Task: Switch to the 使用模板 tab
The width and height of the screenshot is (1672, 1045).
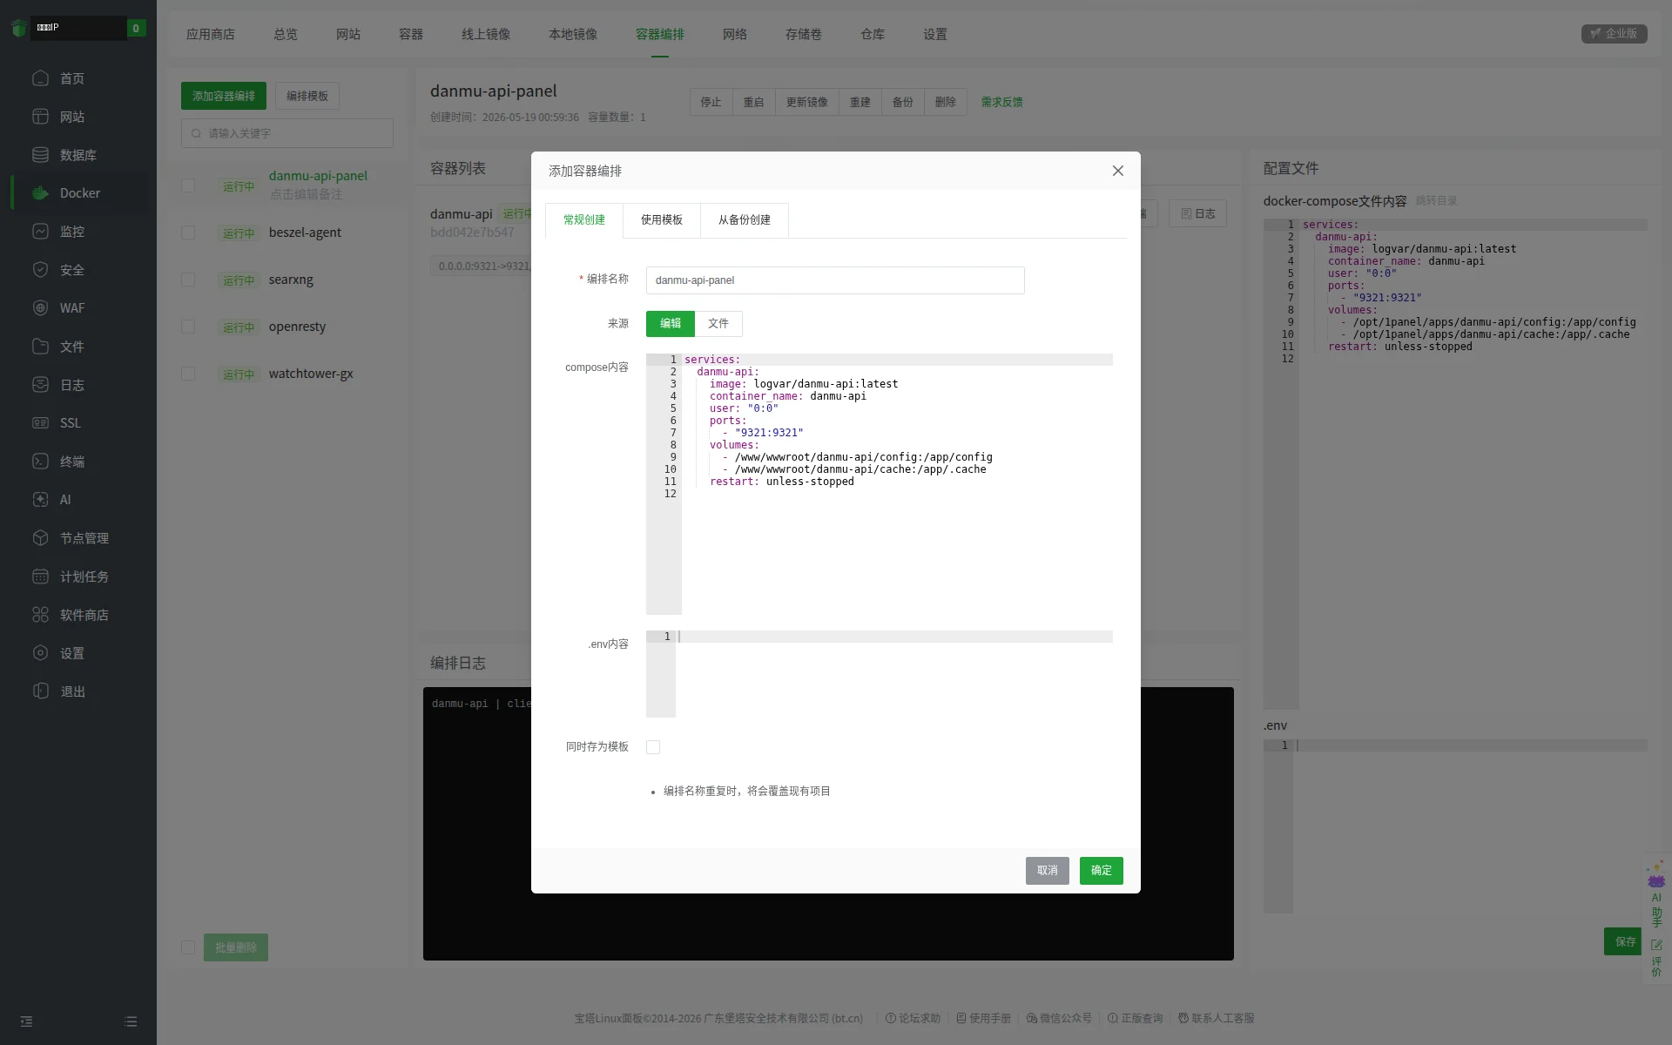Action: (x=662, y=220)
